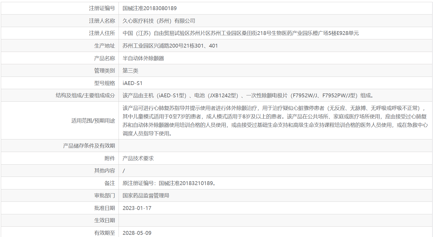Click the registrant name 久心医疗科技（苏州）有限公司
434x237 pixels.
point(159,21)
